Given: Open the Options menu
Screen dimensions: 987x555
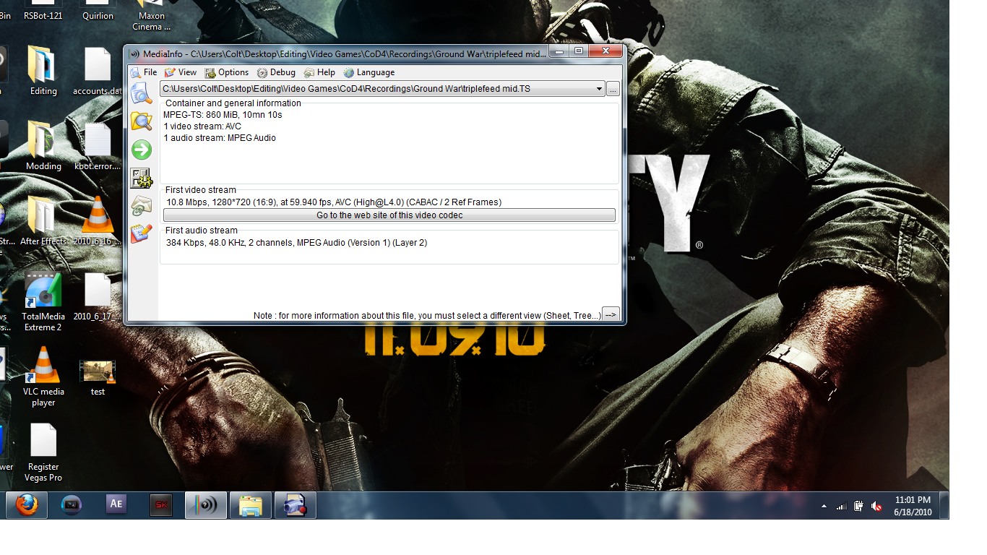Looking at the screenshot, I should [x=227, y=72].
